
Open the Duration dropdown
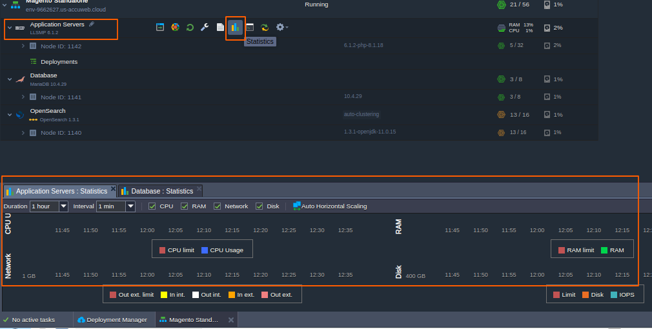click(63, 206)
